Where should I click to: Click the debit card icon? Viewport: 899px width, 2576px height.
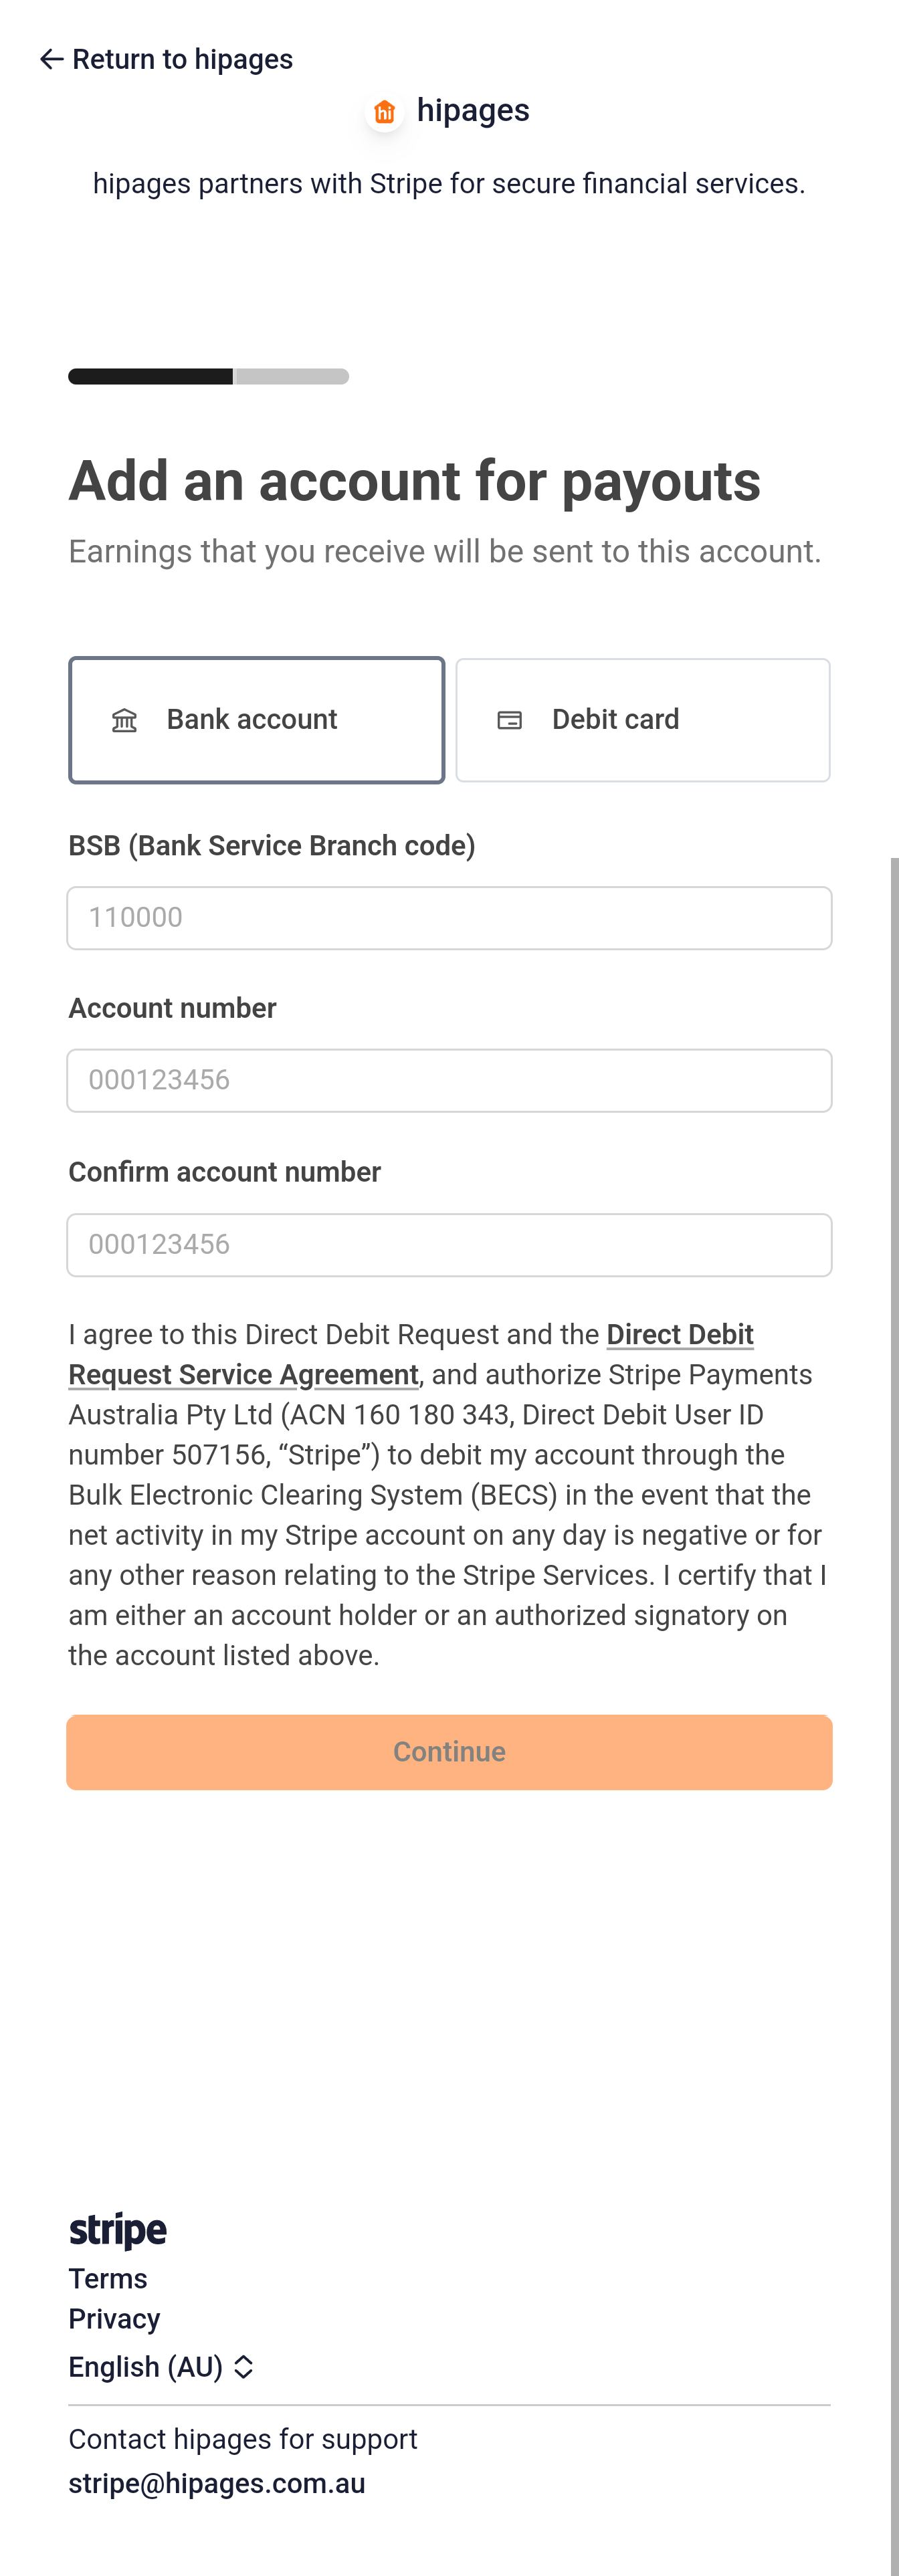point(510,720)
